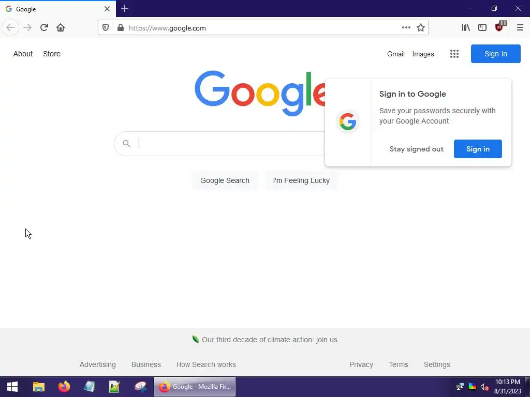Open the Terms footer link

[x=399, y=364]
